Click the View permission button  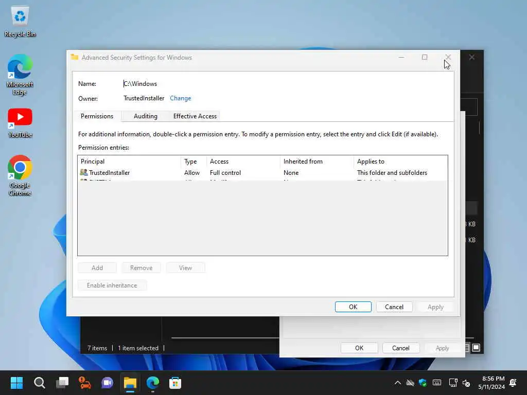185,267
